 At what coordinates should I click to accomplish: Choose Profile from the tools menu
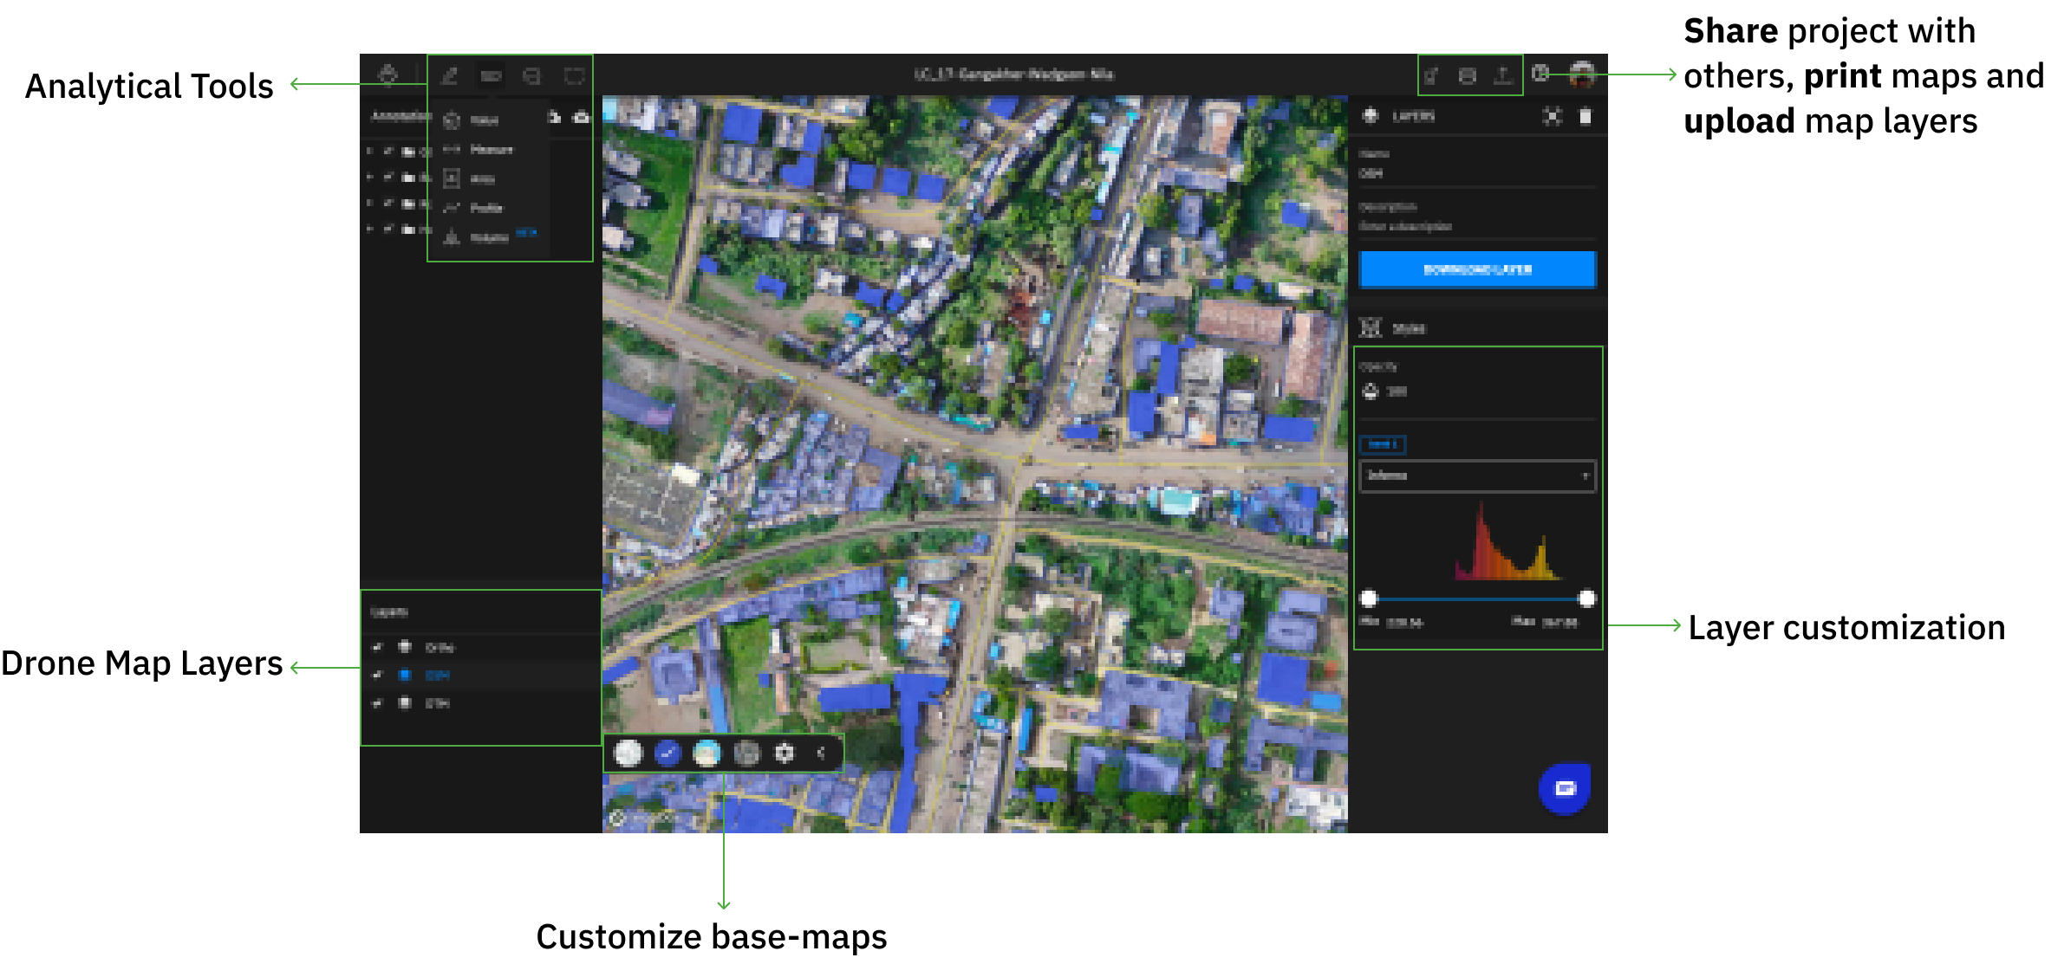click(485, 208)
